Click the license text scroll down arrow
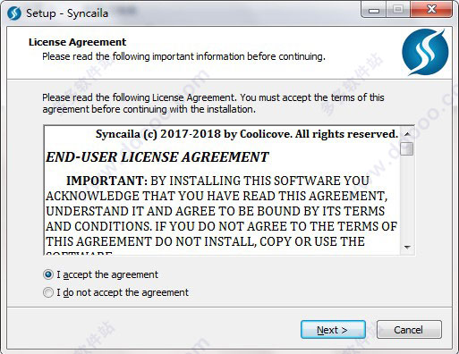The width and height of the screenshot is (459, 354). pyautogui.click(x=407, y=248)
